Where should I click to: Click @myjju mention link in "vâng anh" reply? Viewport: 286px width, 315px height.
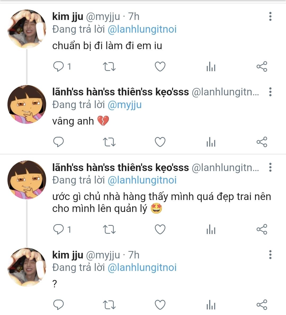[x=124, y=105]
